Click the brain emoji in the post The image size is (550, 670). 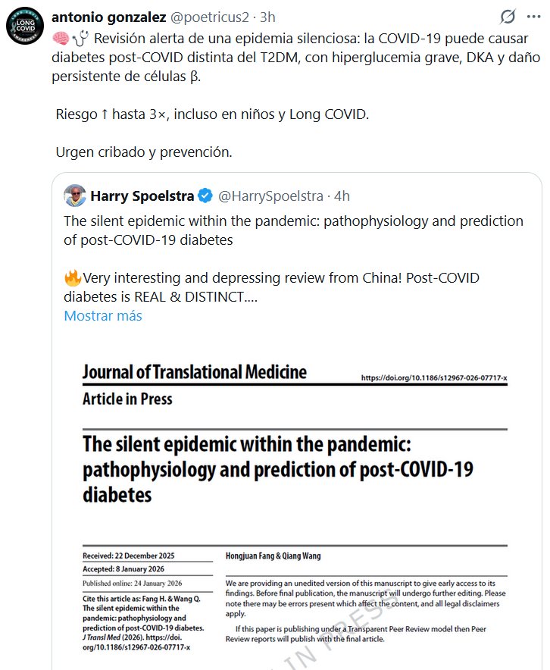(61, 36)
